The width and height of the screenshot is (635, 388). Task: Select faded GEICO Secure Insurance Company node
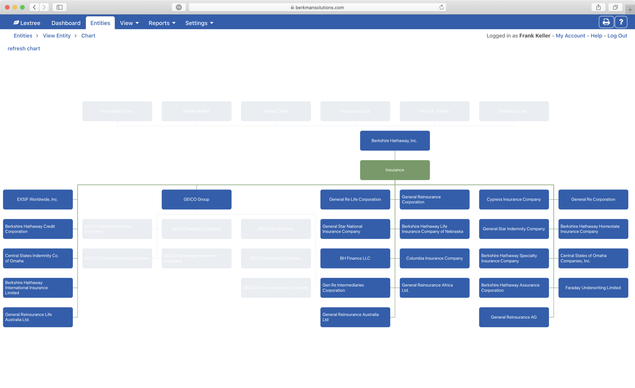tap(276, 288)
